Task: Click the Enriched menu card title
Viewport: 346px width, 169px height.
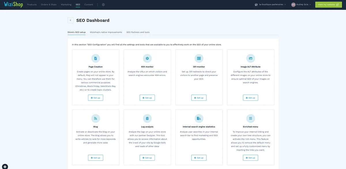Action: pyautogui.click(x=251, y=127)
